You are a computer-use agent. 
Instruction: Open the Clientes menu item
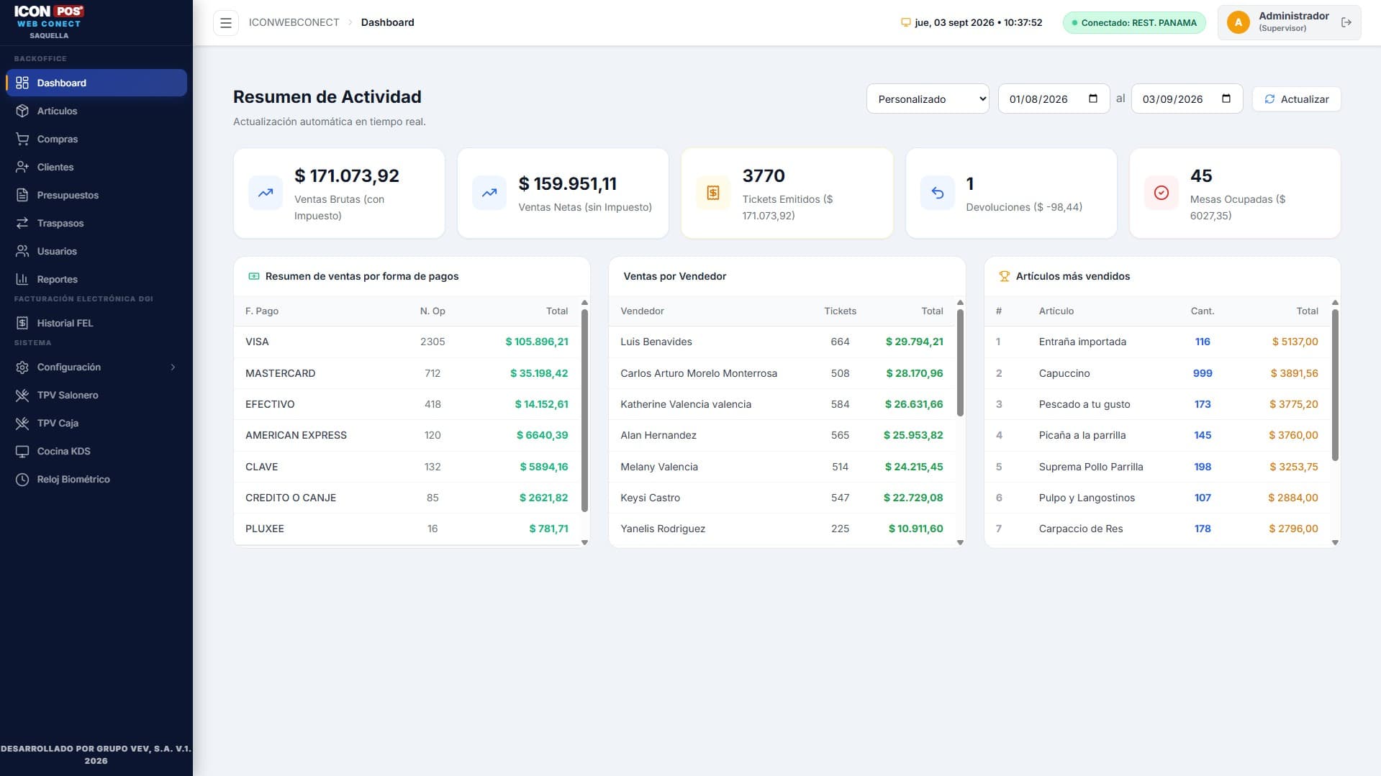point(96,167)
